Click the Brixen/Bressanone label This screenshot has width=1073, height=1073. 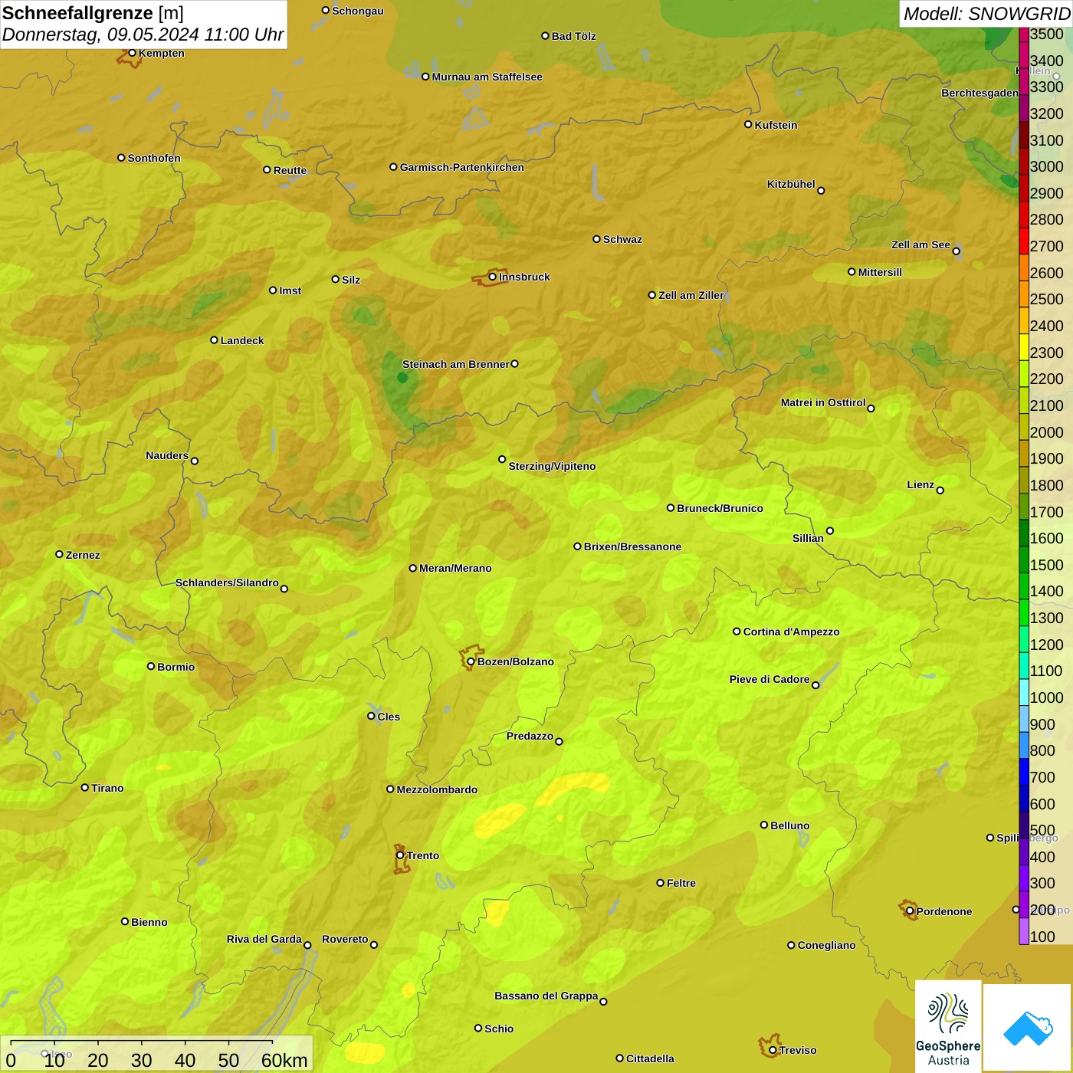pos(632,546)
